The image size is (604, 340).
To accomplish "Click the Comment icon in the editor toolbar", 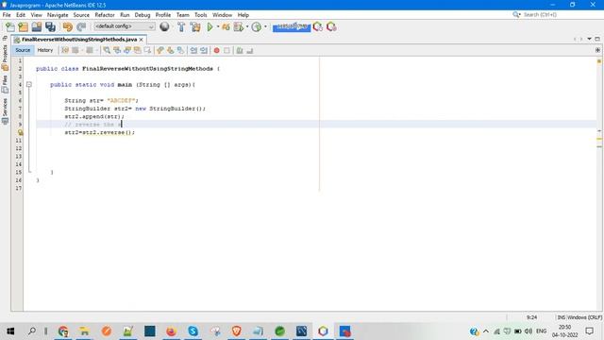I will (240, 50).
